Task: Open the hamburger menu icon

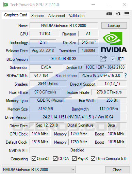Action: [127, 14]
